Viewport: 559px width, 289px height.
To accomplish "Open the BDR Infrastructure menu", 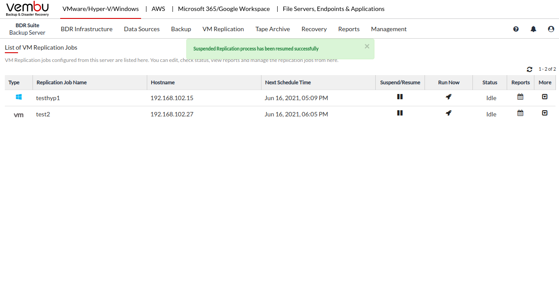I will click(x=87, y=29).
